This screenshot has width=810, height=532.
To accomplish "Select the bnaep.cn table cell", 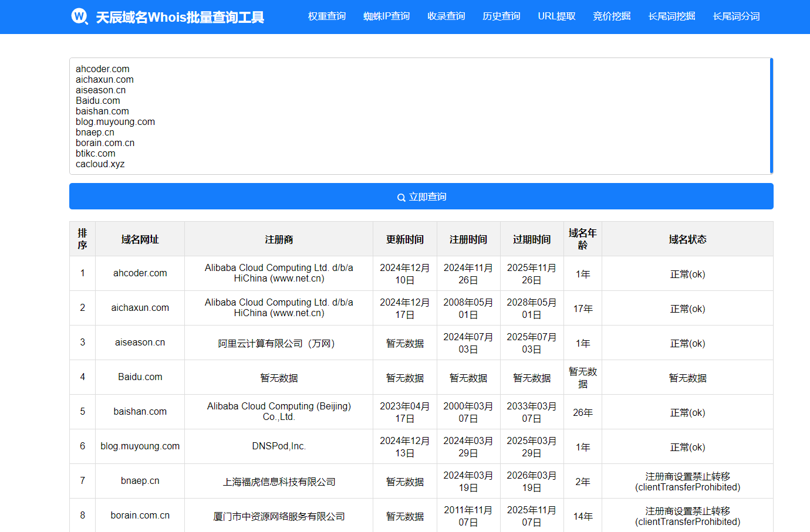I will point(140,481).
